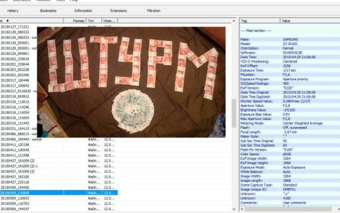
Task: Select file 20150411_120545
Action: pyautogui.click(x=15, y=150)
